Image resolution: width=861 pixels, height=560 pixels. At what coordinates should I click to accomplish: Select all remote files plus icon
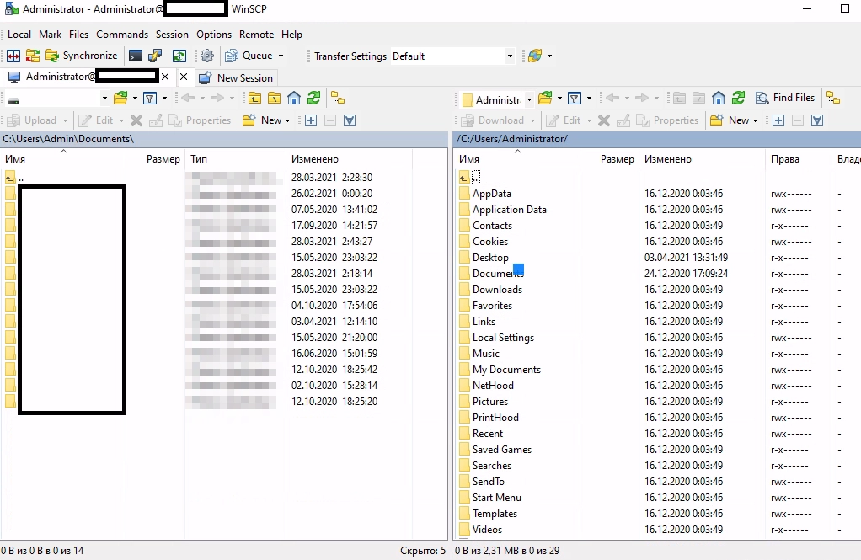778,120
